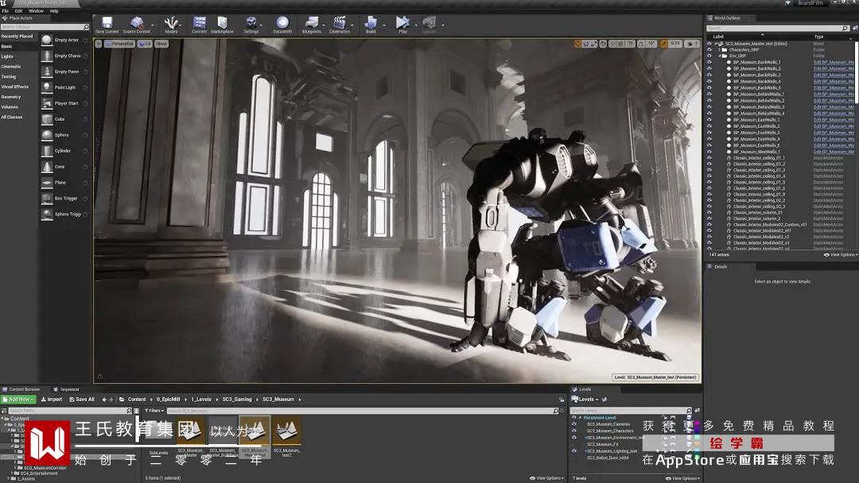Select Empty Pawn in Place Actors
Image resolution: width=859 pixels, height=483 pixels.
64,71
